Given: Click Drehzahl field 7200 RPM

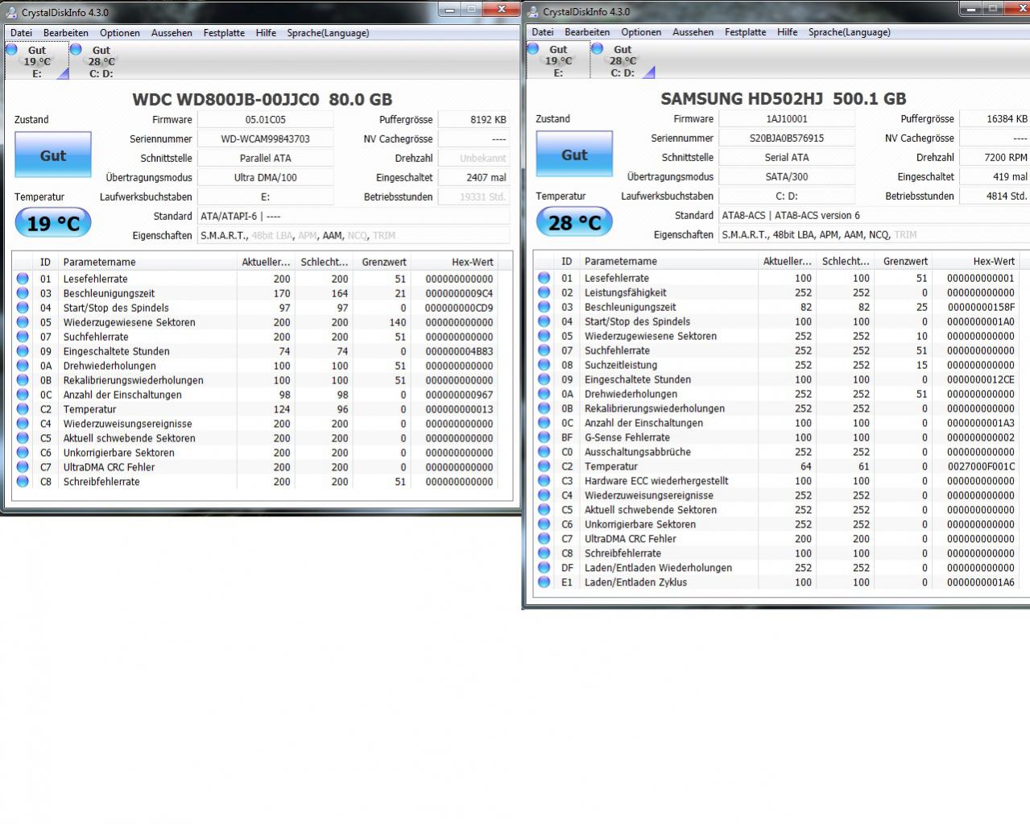Looking at the screenshot, I should click(995, 157).
